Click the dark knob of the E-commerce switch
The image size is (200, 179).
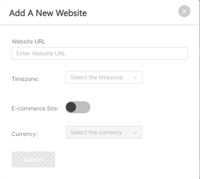pos(71,107)
